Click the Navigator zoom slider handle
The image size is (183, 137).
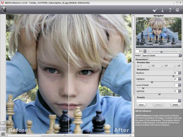[x=161, y=52]
